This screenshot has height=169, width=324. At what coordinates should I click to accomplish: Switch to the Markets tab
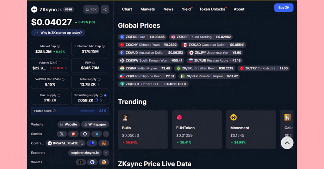[x=147, y=9]
